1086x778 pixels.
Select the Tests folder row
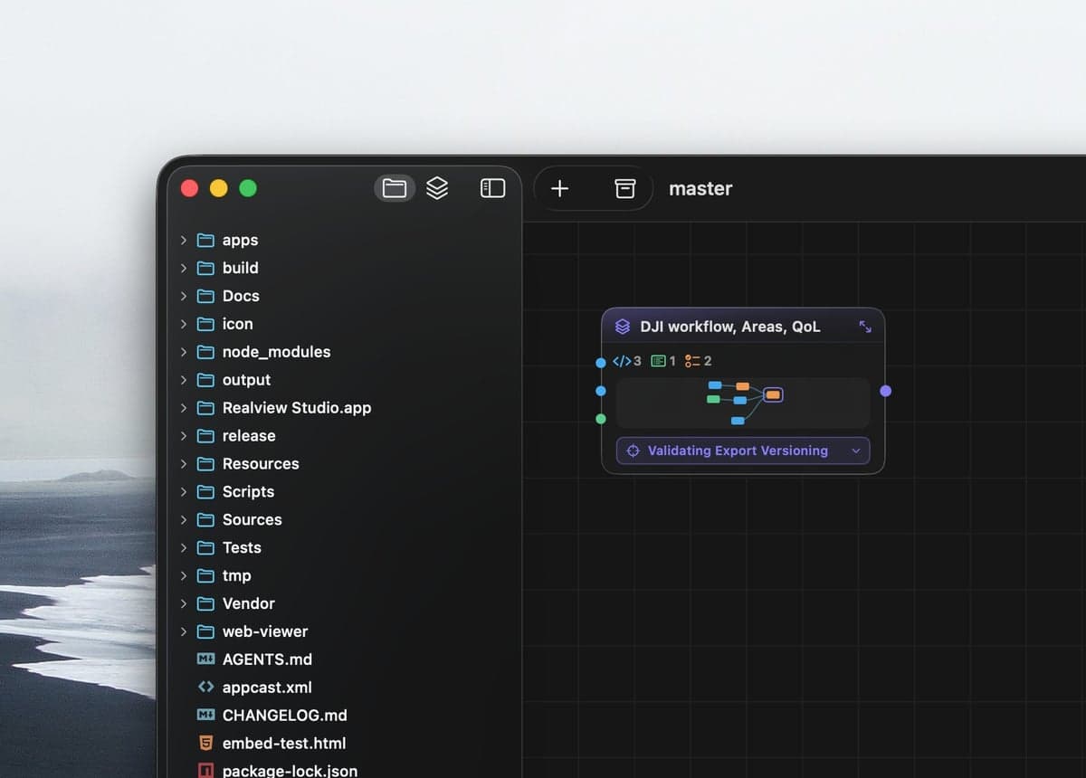point(345,547)
